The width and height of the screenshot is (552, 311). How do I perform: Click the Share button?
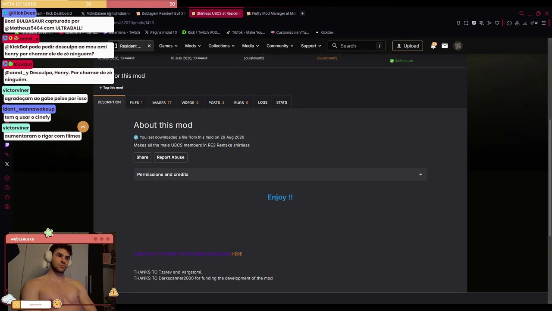click(x=142, y=157)
